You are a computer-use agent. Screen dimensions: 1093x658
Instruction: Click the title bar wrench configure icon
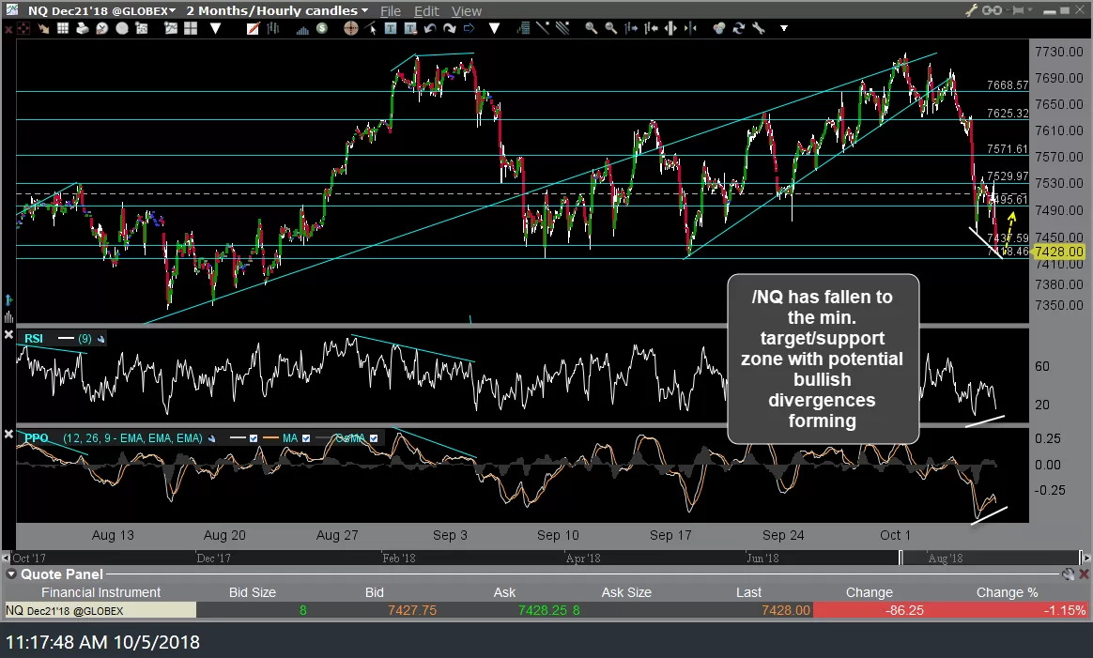pos(972,10)
